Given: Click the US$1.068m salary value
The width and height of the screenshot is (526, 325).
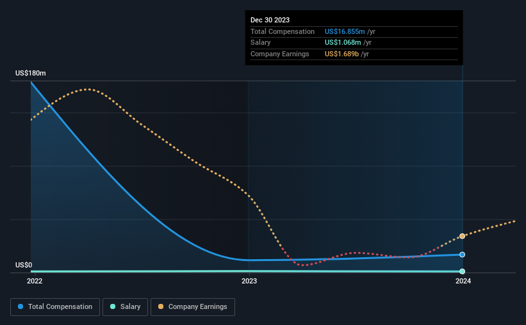Looking at the screenshot, I should point(343,43).
